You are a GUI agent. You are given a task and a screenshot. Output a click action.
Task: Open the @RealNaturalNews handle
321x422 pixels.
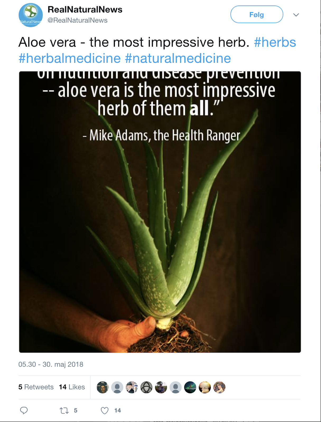tap(77, 20)
